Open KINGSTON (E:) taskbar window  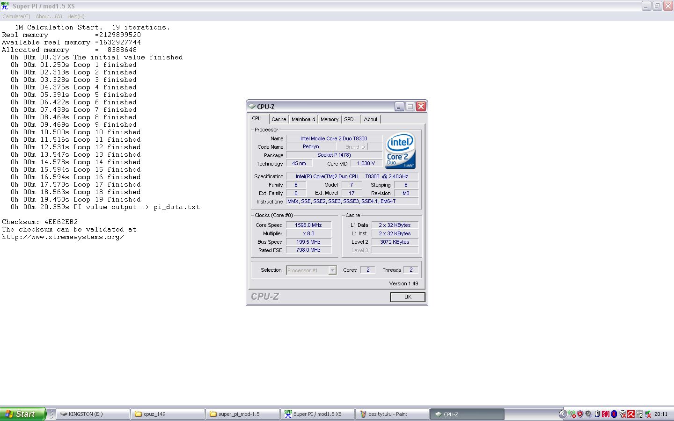point(93,414)
